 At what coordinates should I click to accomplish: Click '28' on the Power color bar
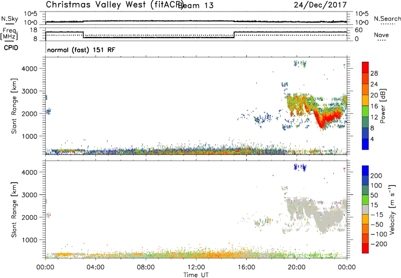[374, 73]
